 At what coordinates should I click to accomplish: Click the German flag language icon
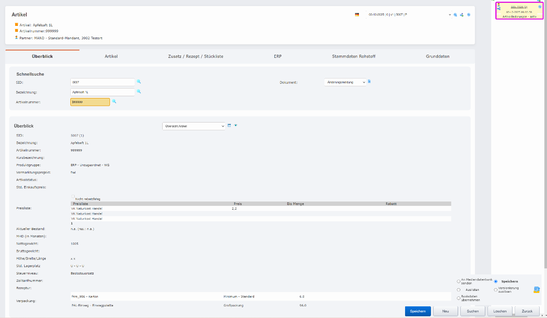(357, 15)
